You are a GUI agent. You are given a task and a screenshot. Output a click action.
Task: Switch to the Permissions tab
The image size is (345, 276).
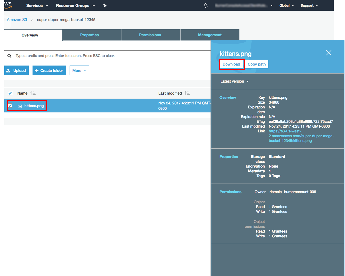click(x=151, y=35)
